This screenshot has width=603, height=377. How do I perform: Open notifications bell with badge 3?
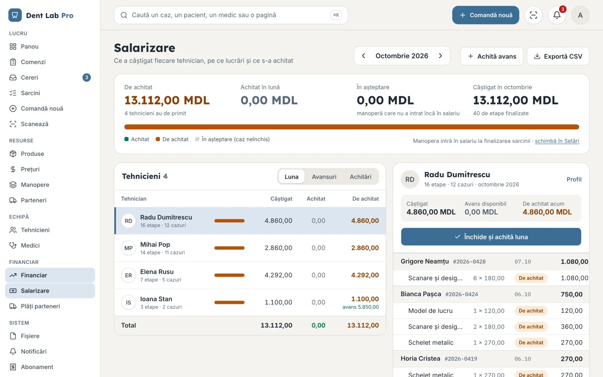click(557, 15)
